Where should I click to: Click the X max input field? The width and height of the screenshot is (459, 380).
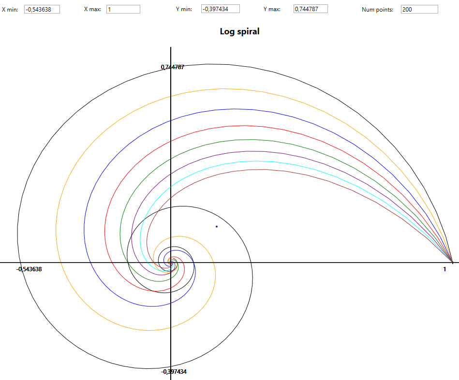tap(123, 9)
